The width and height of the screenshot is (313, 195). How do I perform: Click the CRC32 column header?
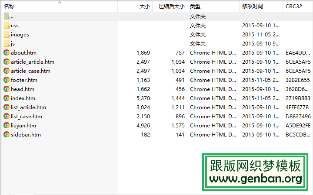tap(294, 6)
